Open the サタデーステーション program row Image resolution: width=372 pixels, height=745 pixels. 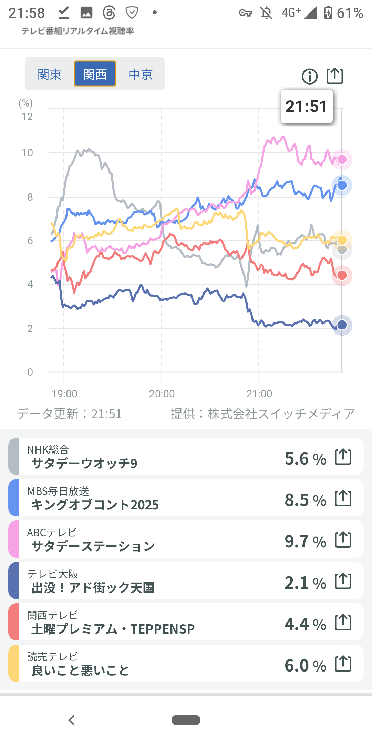[x=155, y=540]
